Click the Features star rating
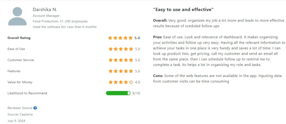This screenshot has width=286, height=124. 120,71
